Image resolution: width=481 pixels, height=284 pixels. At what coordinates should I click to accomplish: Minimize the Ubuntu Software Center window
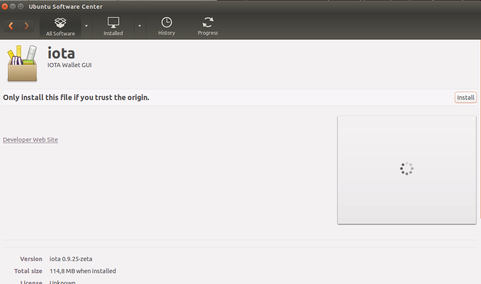(12, 6)
